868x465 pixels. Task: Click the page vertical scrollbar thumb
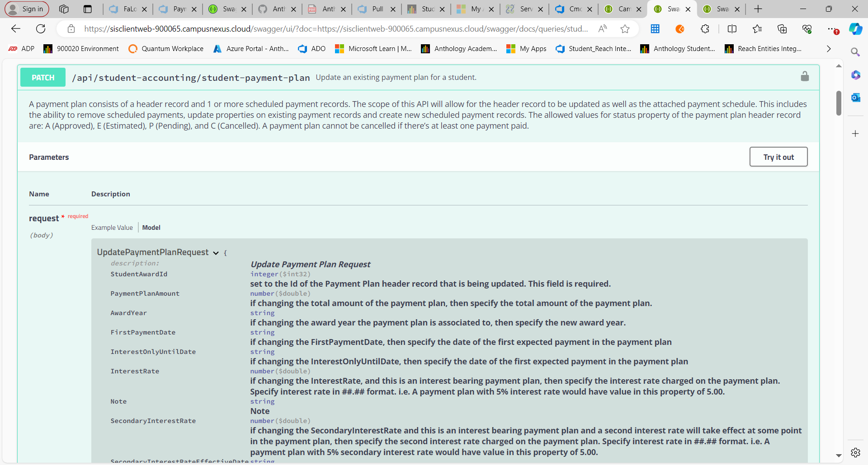point(839,103)
